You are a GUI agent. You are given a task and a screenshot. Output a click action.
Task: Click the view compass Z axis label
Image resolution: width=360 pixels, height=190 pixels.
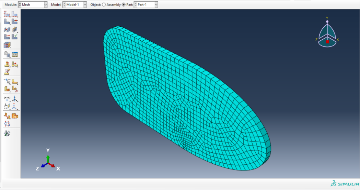tap(316, 40)
